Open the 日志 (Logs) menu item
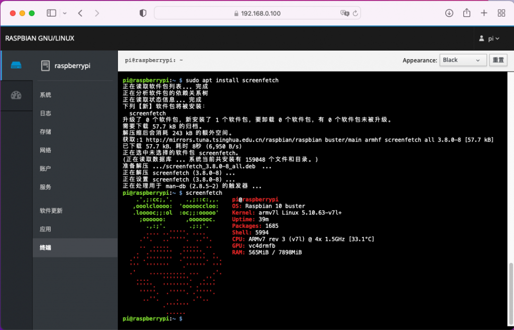This screenshot has width=514, height=330. point(46,114)
